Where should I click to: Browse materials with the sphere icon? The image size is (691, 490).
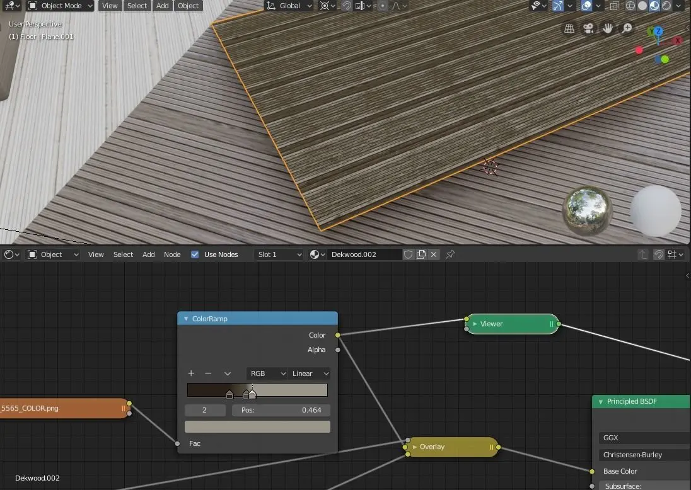317,254
